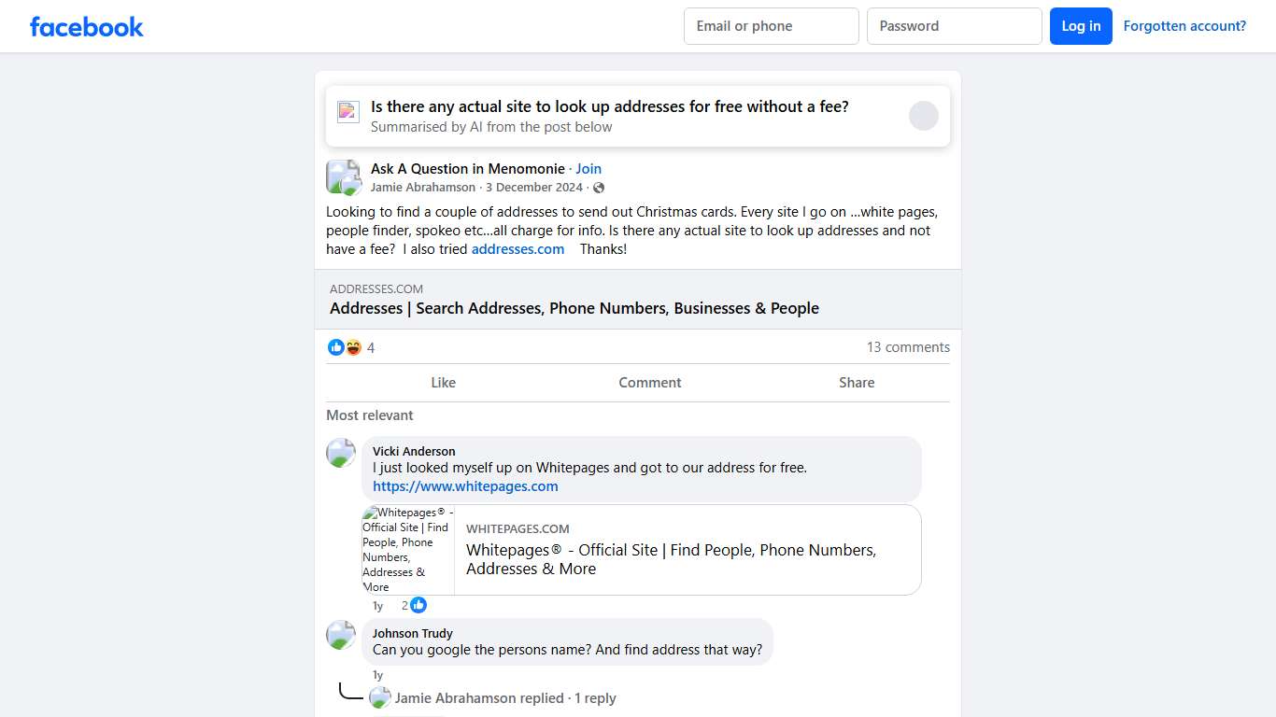The image size is (1276, 717).
Task: Focus the Email or phone field
Action: [771, 26]
